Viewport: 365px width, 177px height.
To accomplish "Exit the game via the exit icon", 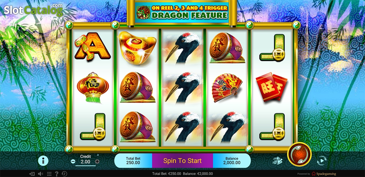I will pos(32,174).
